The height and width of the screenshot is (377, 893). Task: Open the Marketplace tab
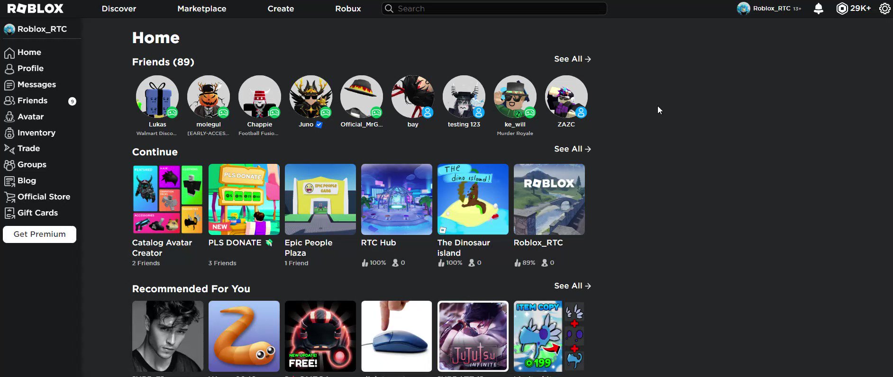click(x=202, y=9)
